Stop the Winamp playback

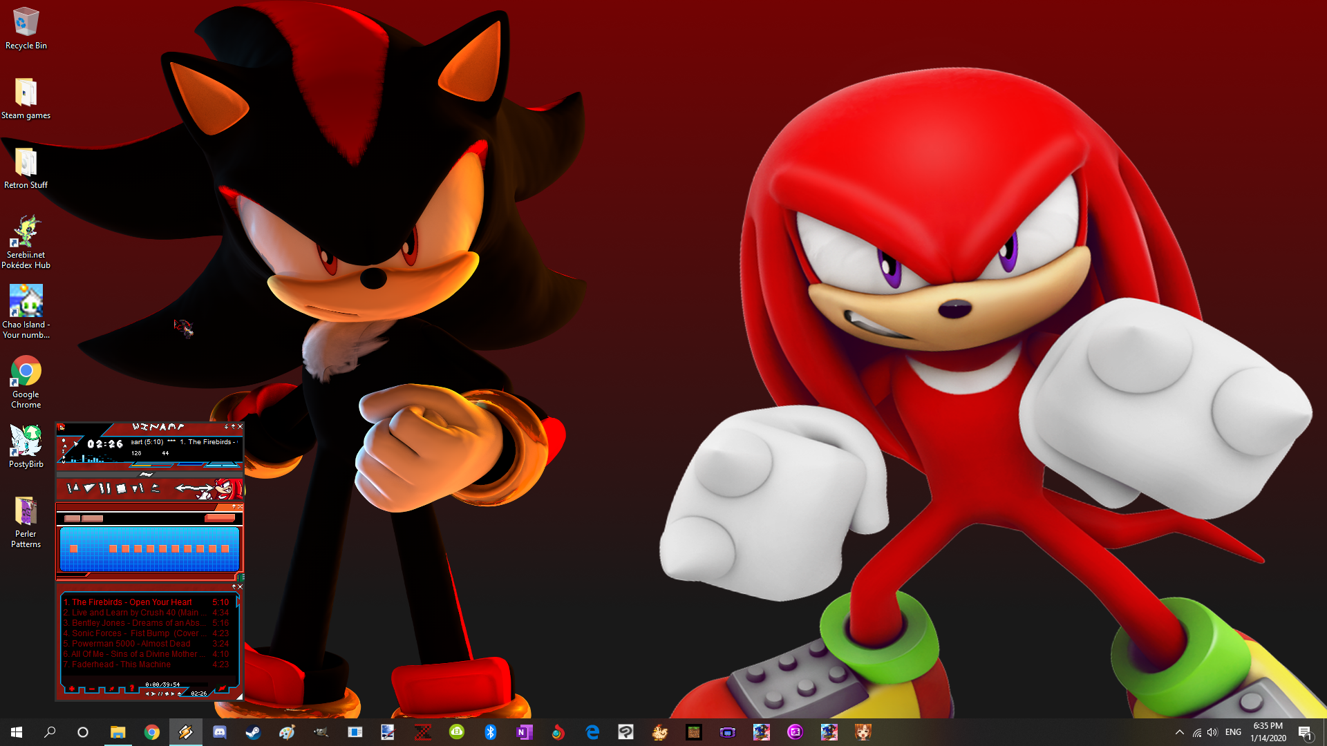pyautogui.click(x=121, y=488)
